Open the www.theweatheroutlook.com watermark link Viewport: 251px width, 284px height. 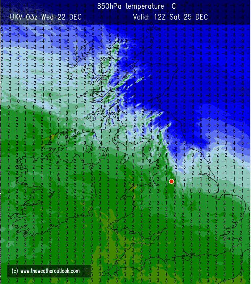click(50, 271)
